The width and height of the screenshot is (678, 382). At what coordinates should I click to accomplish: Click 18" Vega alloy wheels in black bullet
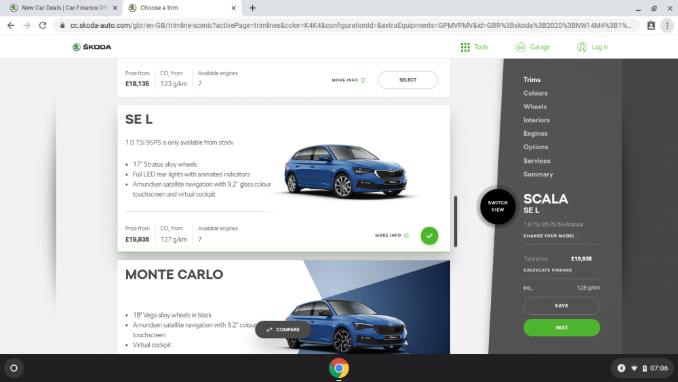pyautogui.click(x=172, y=315)
